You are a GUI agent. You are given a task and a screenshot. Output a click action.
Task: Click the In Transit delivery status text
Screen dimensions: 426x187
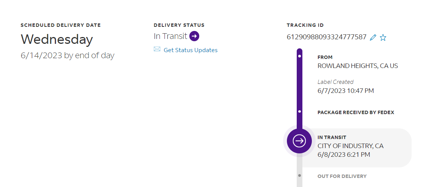coord(170,36)
